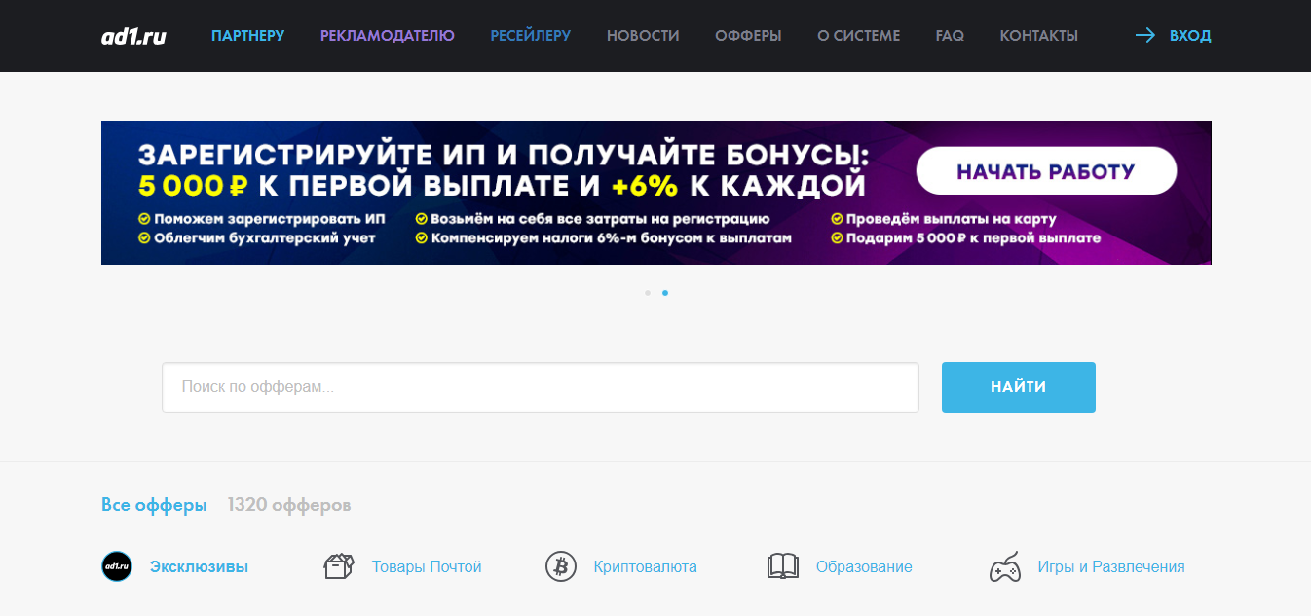Click the Криптовалюта bitcoin icon

[x=561, y=566]
